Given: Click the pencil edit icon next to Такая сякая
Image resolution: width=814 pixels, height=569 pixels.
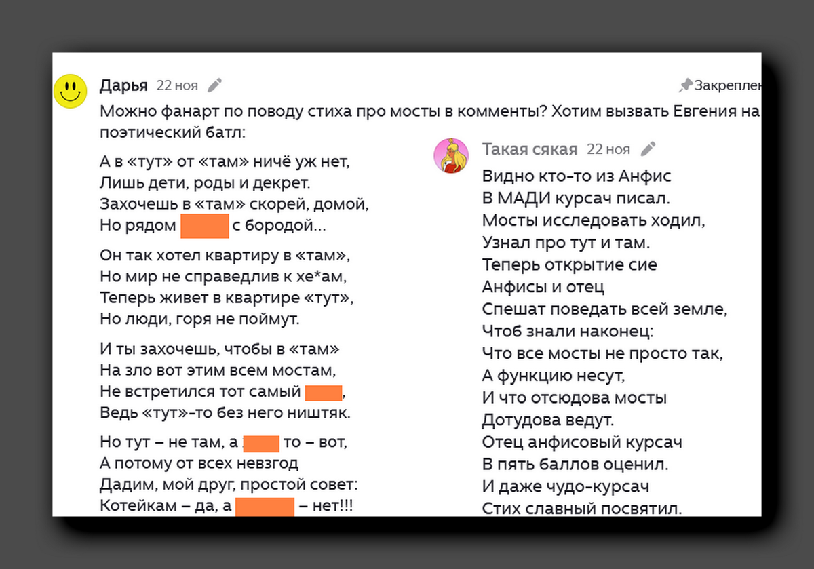Looking at the screenshot, I should pyautogui.click(x=648, y=149).
